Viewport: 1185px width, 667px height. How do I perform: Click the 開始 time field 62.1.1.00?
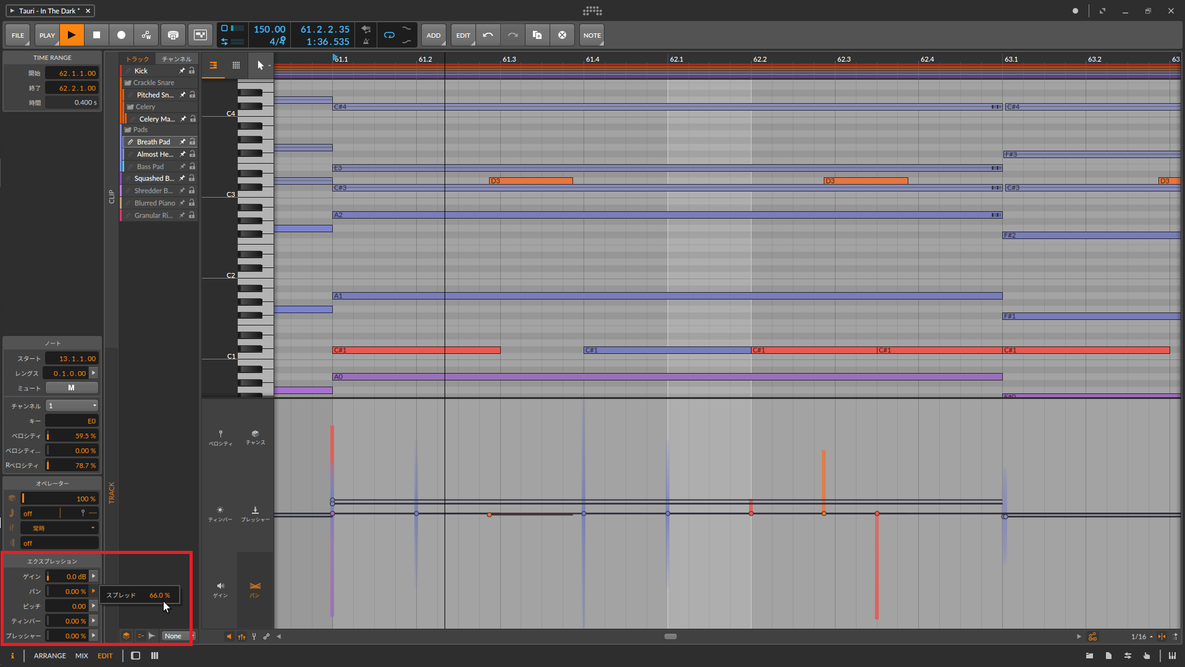coord(72,73)
